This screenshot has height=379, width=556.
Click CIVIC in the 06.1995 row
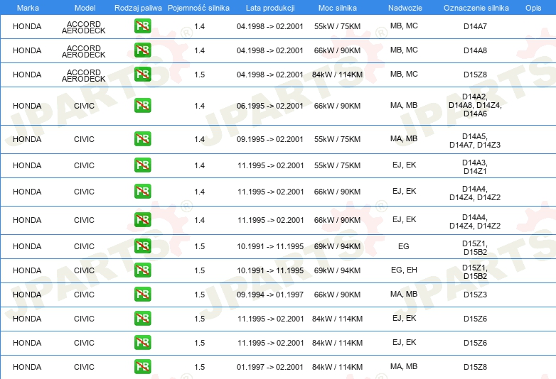click(84, 106)
